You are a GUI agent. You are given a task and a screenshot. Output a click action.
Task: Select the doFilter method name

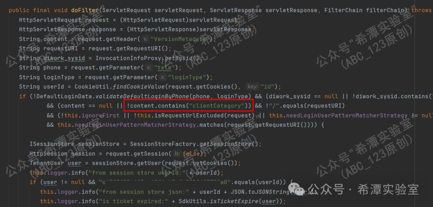tap(81, 10)
